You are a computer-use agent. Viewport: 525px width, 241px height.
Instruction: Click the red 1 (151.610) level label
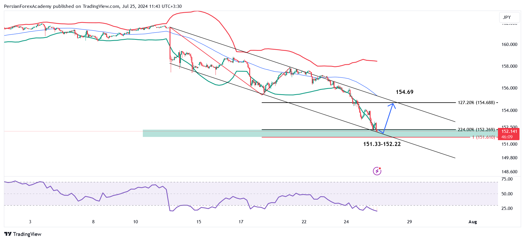pos(483,137)
